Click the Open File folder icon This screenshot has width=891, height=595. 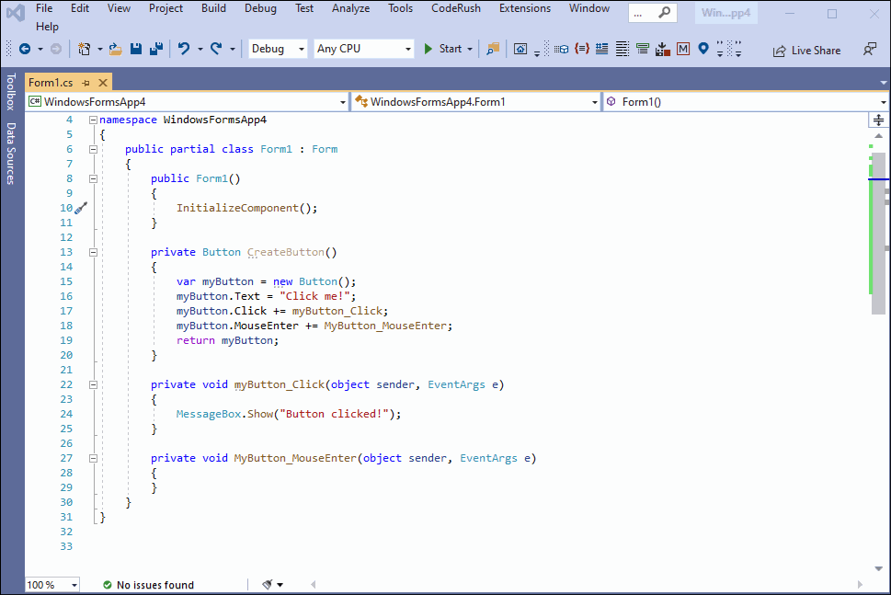115,49
